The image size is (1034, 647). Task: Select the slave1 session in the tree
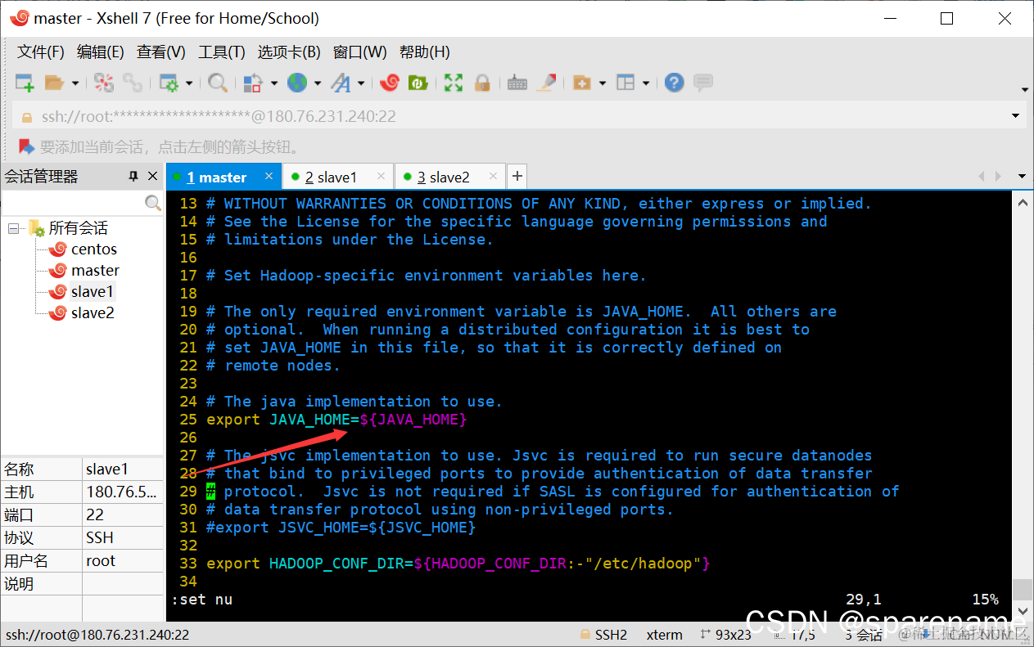93,292
